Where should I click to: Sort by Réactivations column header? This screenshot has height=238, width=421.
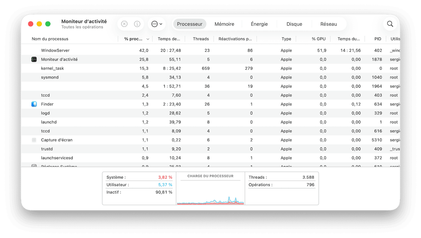[235, 39]
